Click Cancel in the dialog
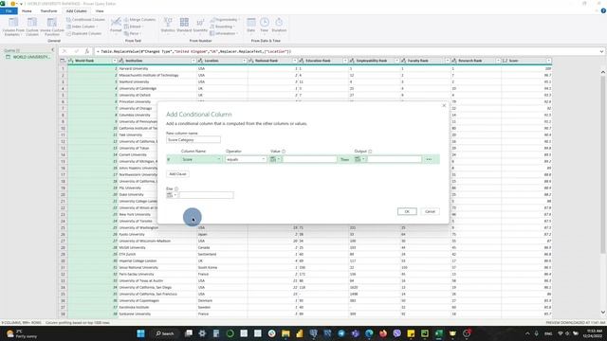 tap(430, 211)
